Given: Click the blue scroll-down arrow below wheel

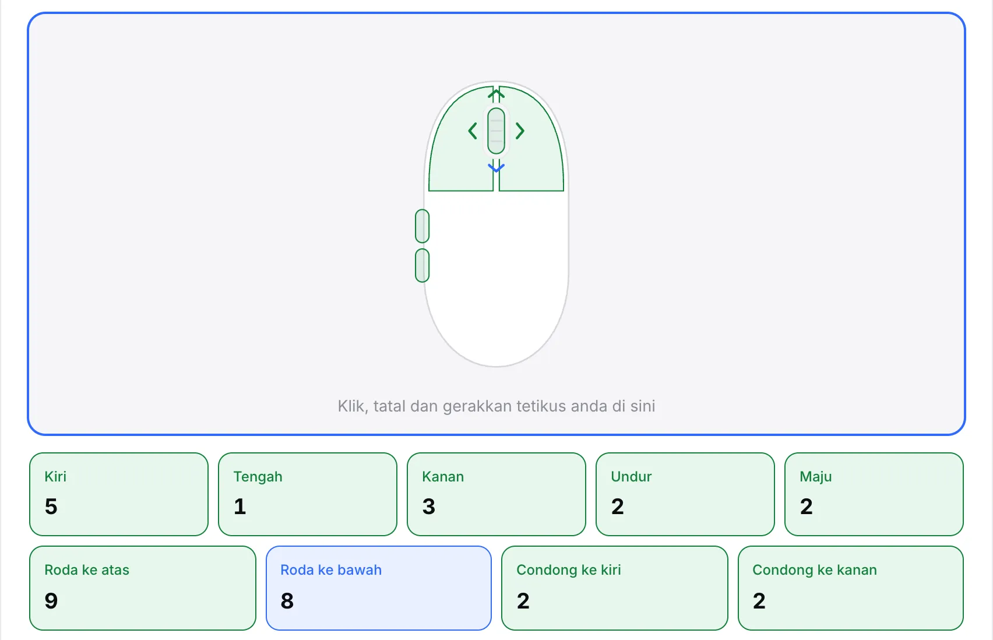Looking at the screenshot, I should coord(496,168).
